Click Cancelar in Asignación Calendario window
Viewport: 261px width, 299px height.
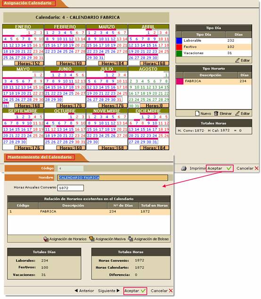(x=245, y=168)
